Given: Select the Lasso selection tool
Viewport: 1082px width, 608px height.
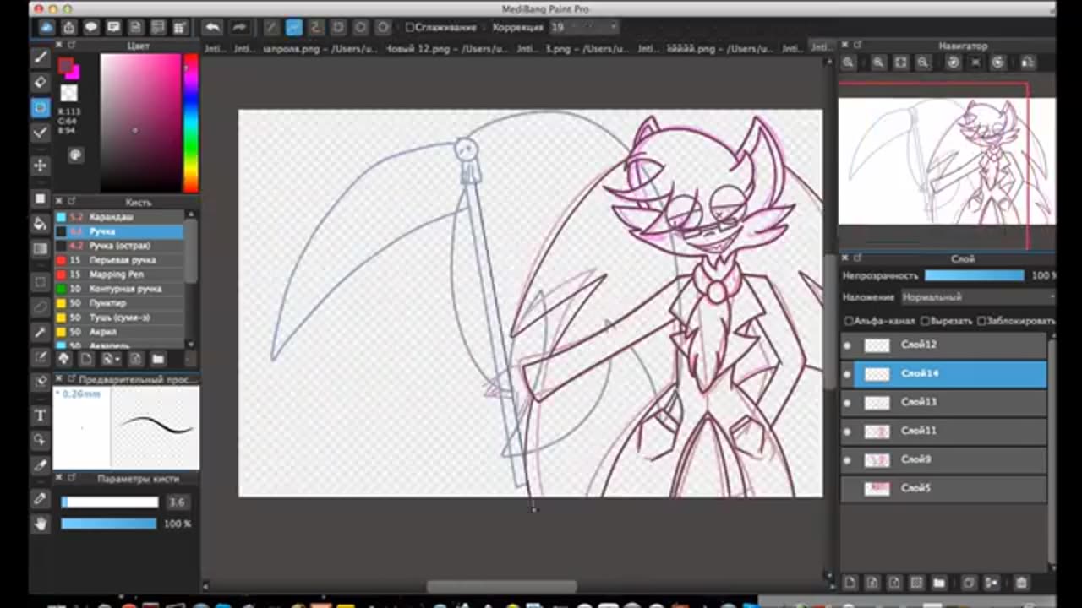Looking at the screenshot, I should coord(40,307).
